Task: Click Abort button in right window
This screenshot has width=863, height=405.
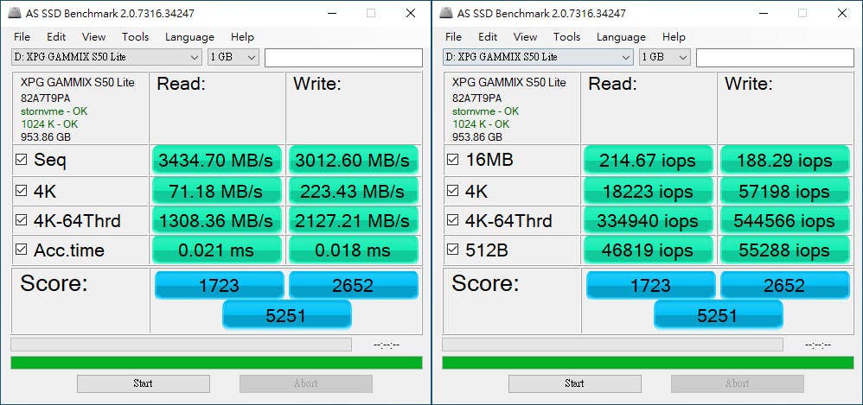Action: tap(738, 383)
